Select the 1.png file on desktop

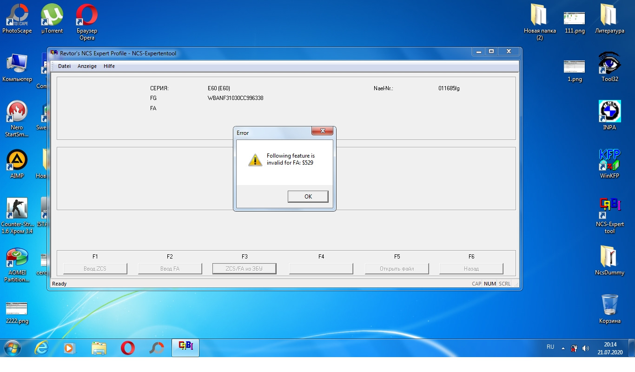coord(575,71)
